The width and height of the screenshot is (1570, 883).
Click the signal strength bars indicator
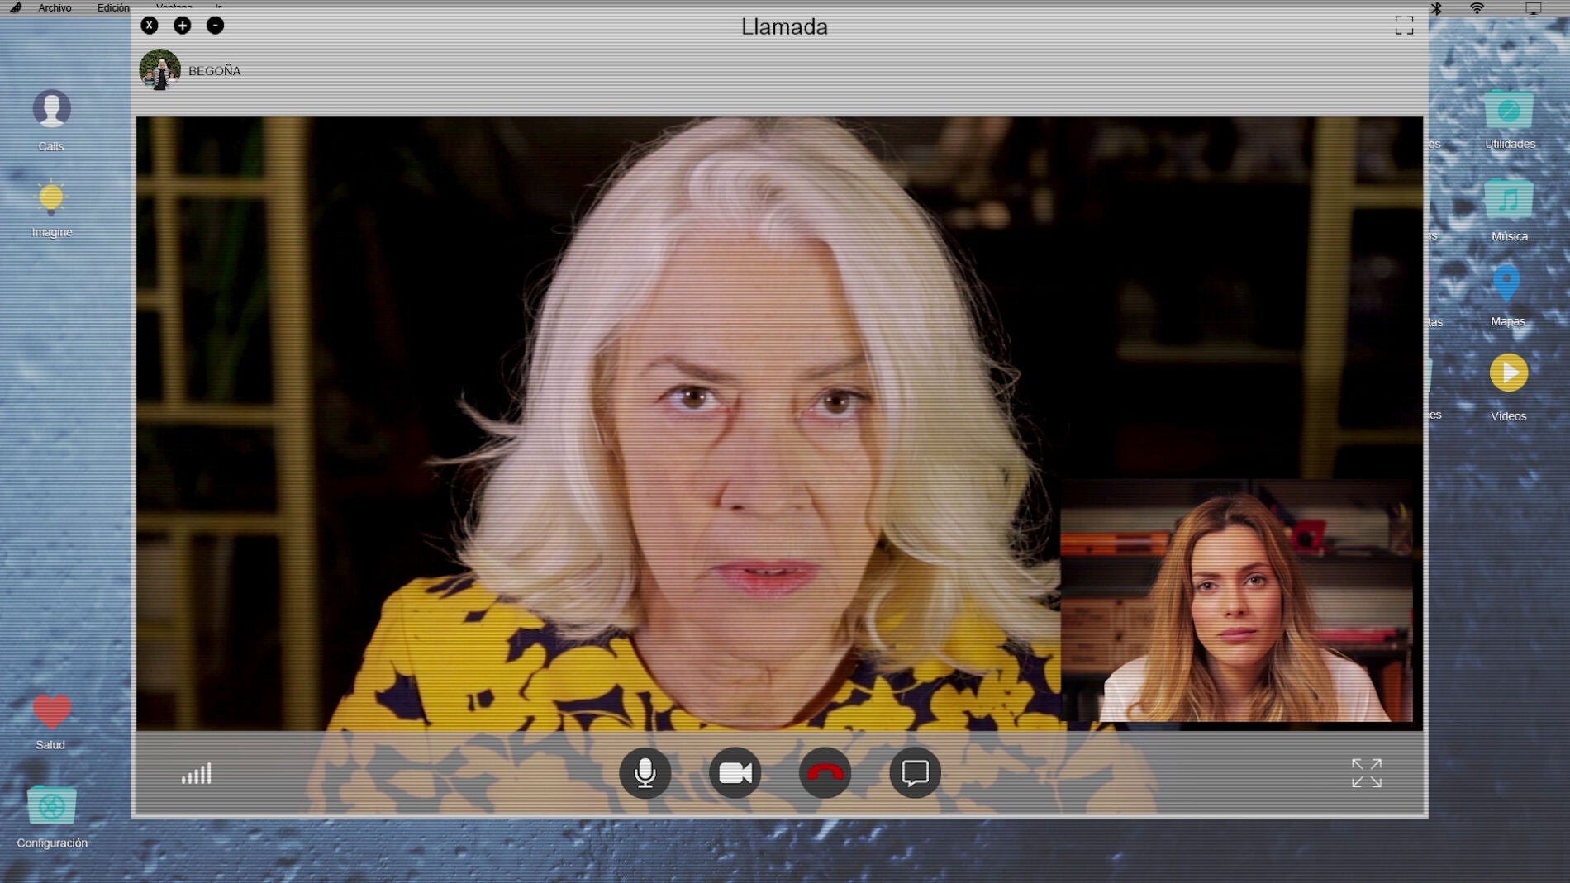pyautogui.click(x=196, y=774)
